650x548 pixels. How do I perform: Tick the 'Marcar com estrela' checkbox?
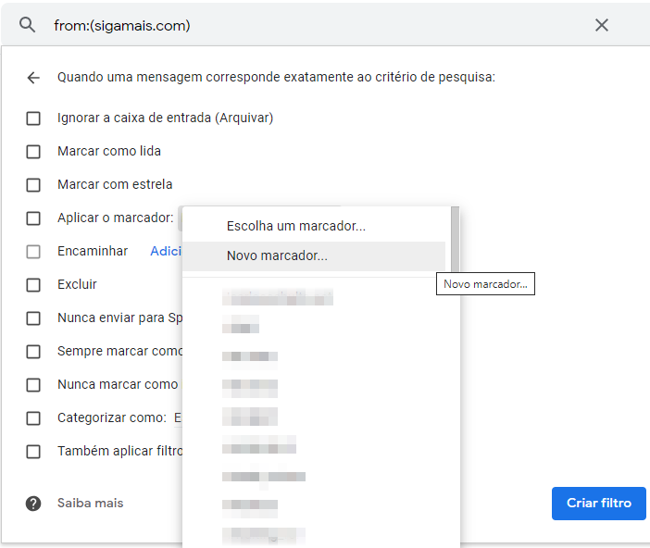tap(33, 185)
